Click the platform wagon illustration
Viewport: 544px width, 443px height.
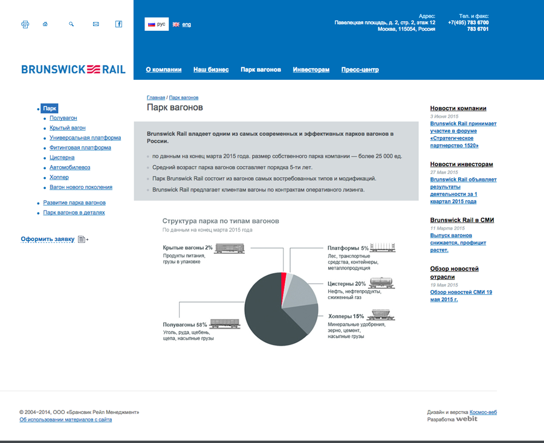(383, 247)
